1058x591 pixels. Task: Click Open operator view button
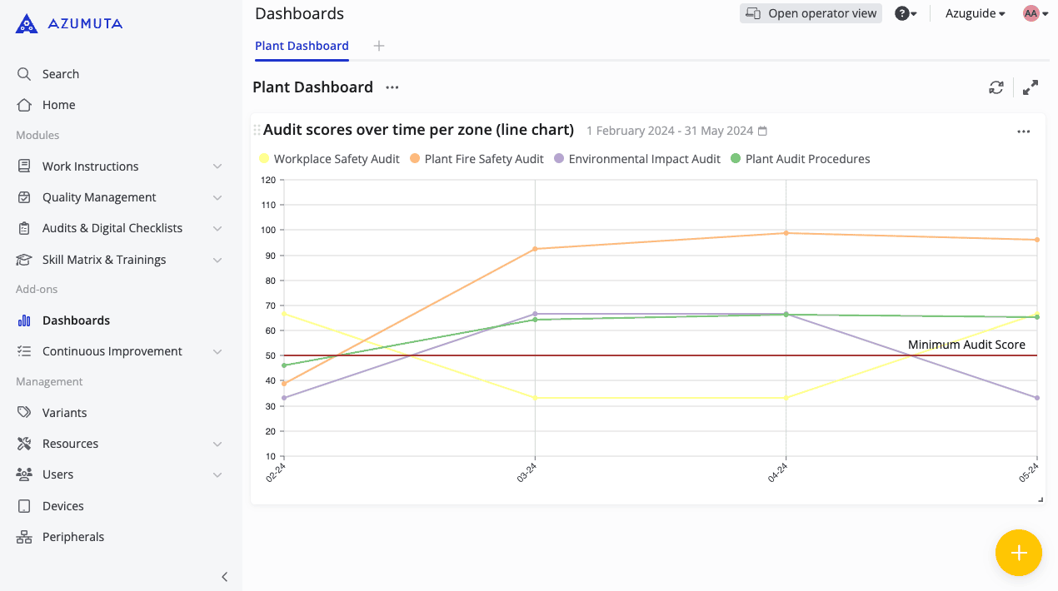coord(811,13)
